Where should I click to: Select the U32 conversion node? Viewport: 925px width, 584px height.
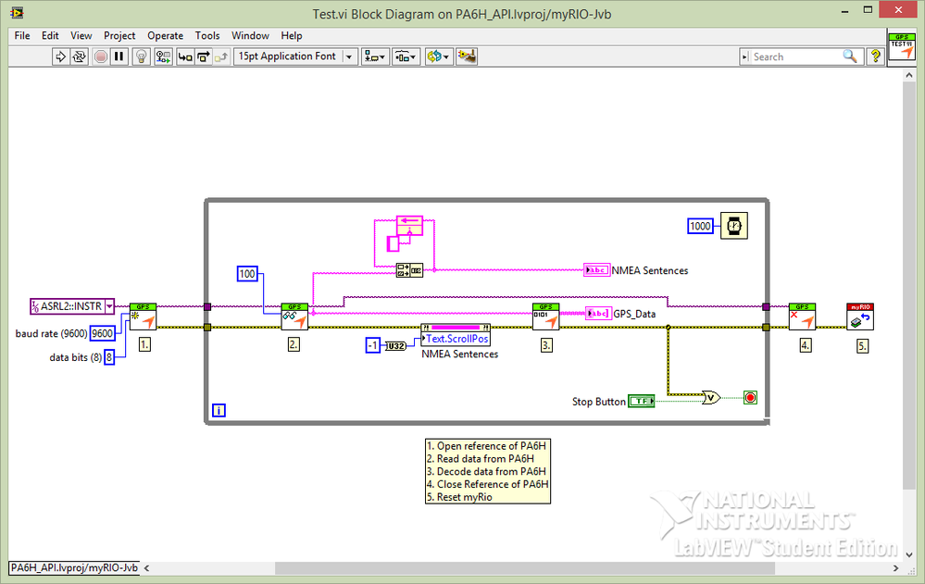click(395, 346)
